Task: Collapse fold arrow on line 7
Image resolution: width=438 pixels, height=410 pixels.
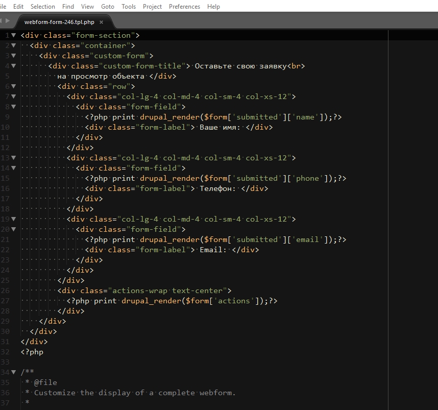Action: 13,97
